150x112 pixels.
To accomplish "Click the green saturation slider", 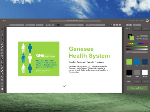I will (x=137, y=46).
